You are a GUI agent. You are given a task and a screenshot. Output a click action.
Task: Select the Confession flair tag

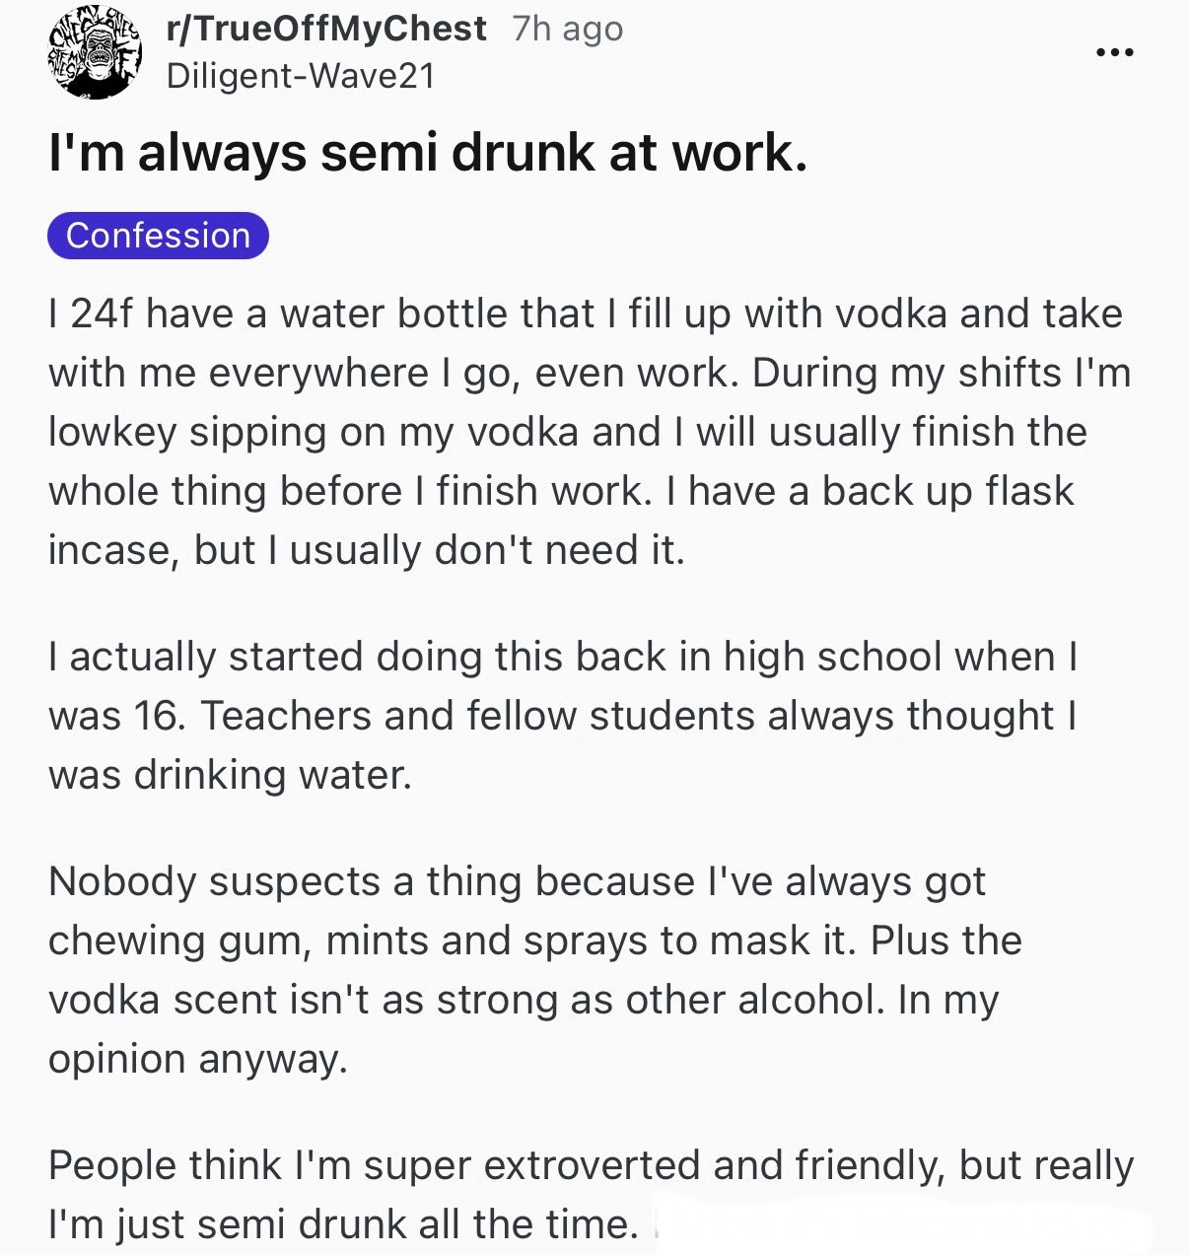point(158,236)
